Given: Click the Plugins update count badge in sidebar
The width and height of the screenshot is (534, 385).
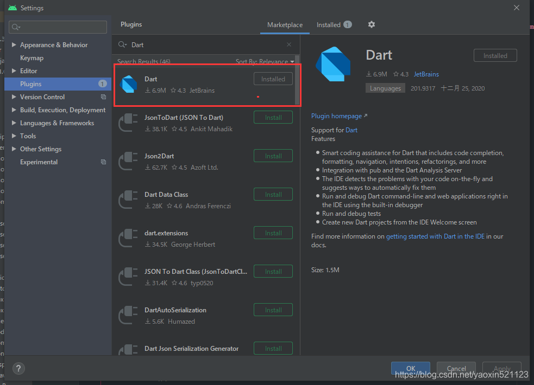Looking at the screenshot, I should pyautogui.click(x=102, y=84).
